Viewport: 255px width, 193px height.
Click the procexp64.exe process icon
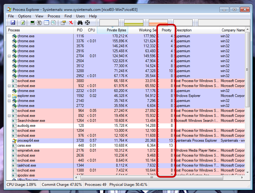14,140
